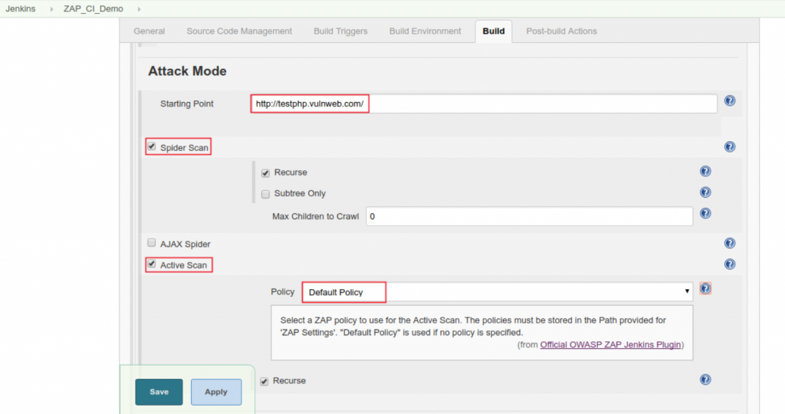Show help for Spider Scan Recurse option
The image size is (785, 414).
pos(705,172)
